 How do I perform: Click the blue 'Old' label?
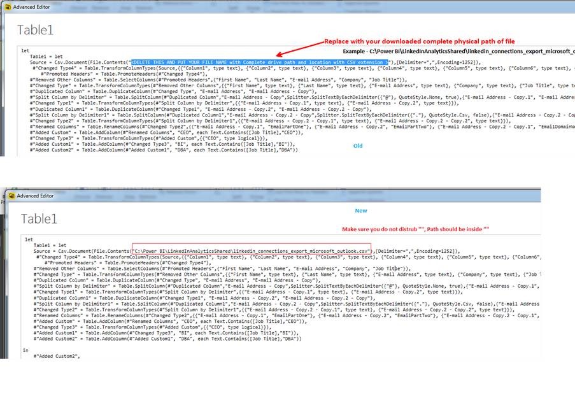(x=358, y=146)
